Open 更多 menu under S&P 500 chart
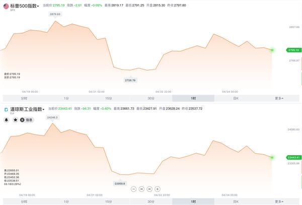Image resolution: width=302 pixels, height=205 pixels. 279,98
